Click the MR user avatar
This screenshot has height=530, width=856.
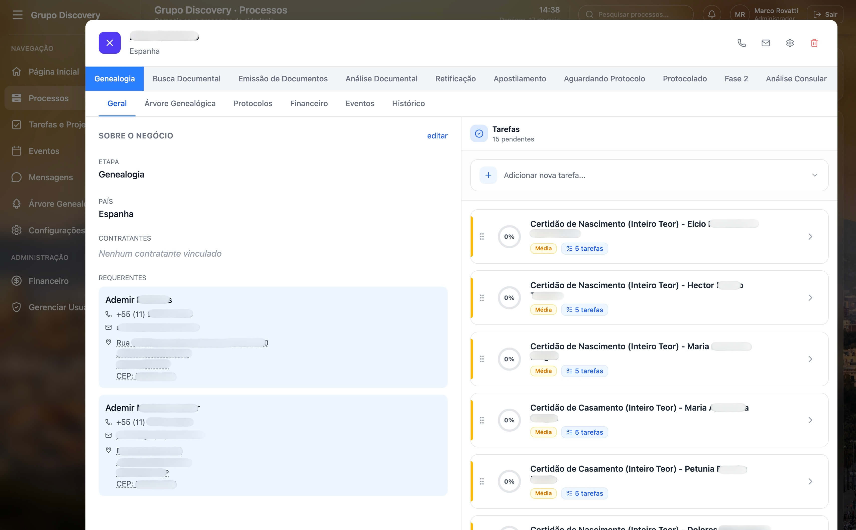(740, 14)
